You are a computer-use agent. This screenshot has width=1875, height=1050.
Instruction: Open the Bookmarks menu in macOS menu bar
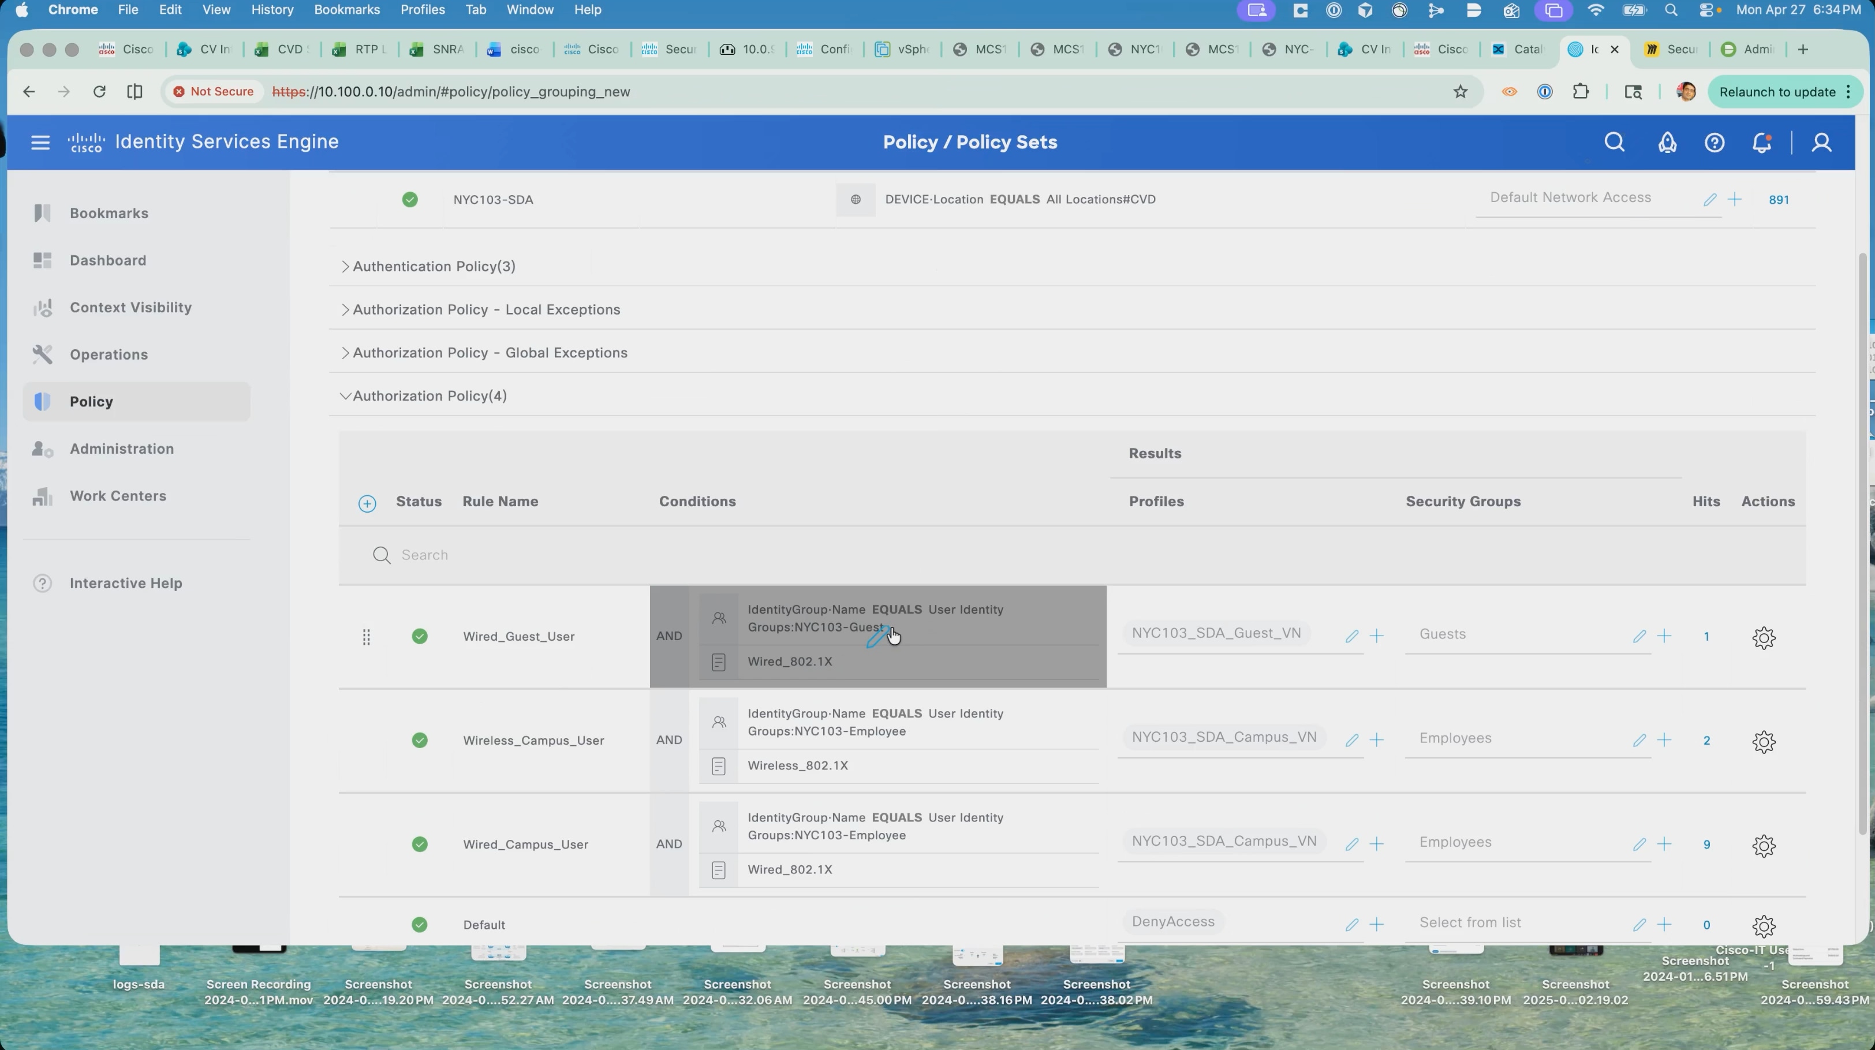(346, 9)
